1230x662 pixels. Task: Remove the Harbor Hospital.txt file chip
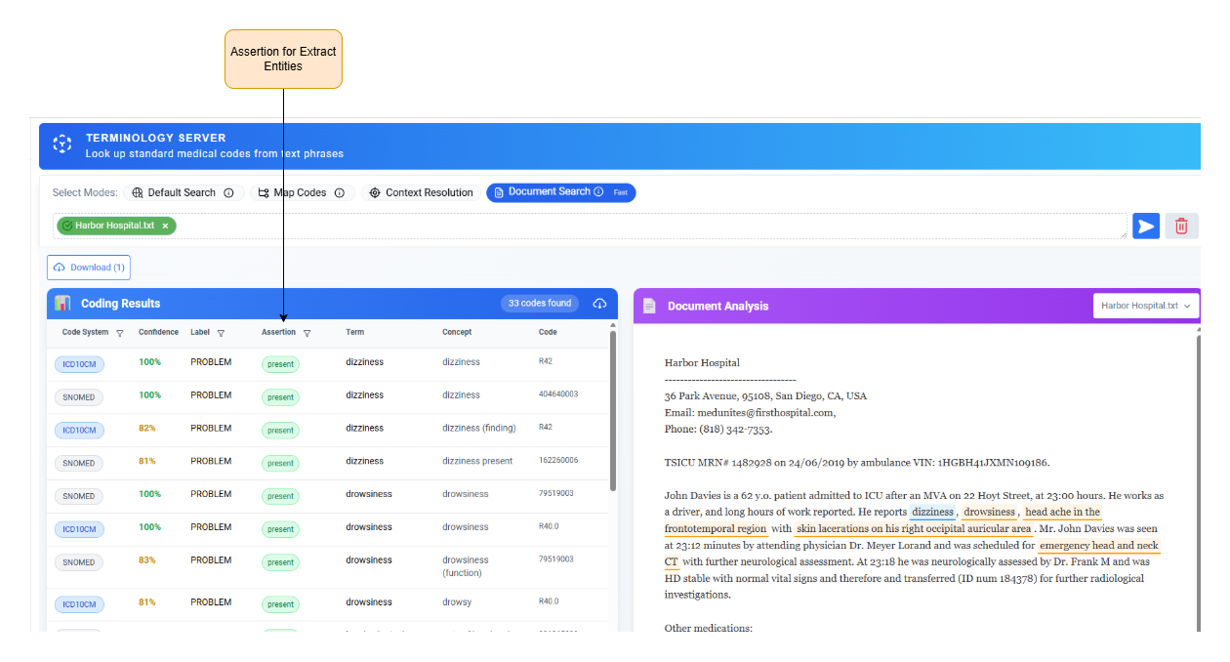coord(165,226)
